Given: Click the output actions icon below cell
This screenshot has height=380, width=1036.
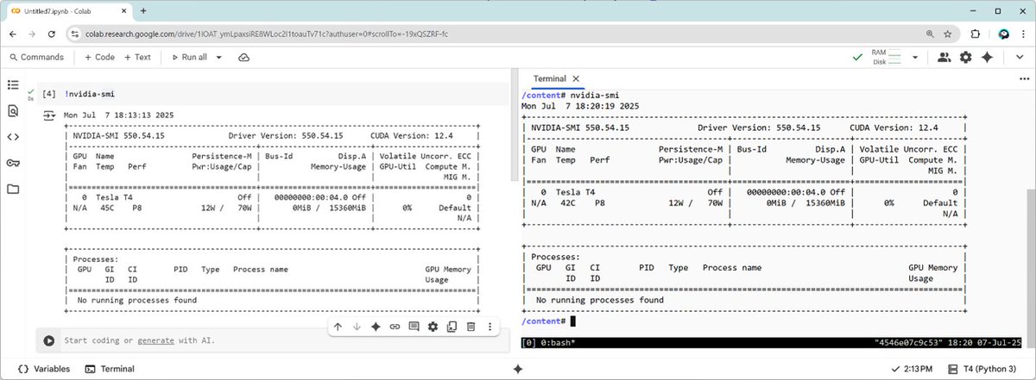Looking at the screenshot, I should 49,115.
